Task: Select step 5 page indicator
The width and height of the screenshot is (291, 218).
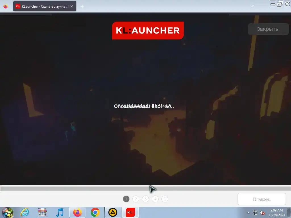Action: click(165, 199)
